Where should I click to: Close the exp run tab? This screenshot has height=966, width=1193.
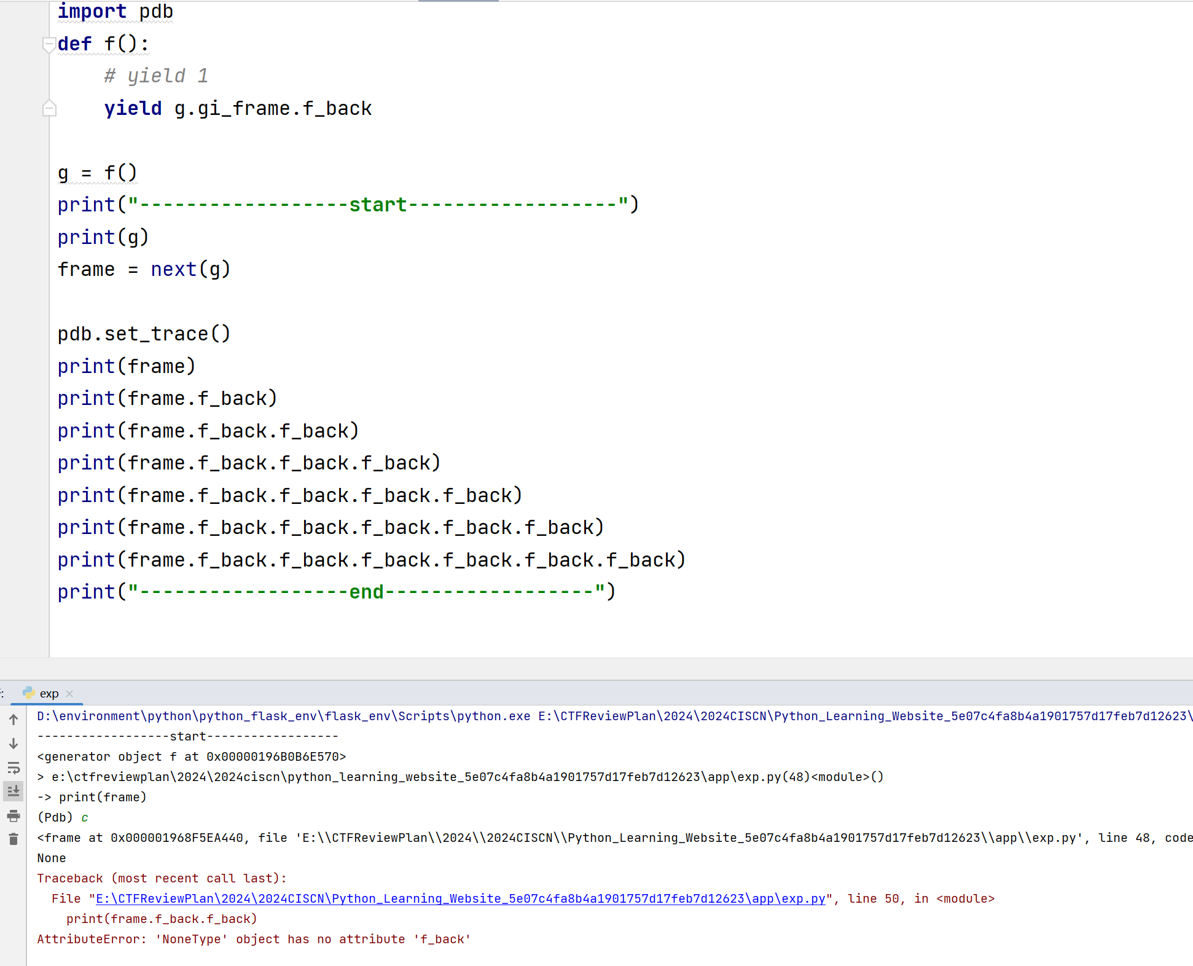point(69,694)
